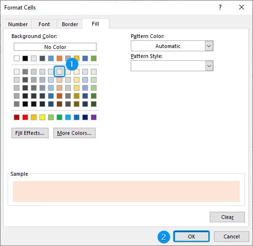Confirm the fill with OK
The width and height of the screenshot is (253, 246).
pyautogui.click(x=191, y=237)
